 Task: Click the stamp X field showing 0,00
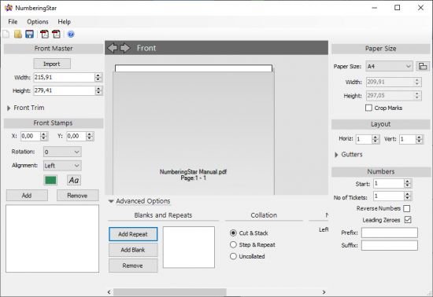pos(31,136)
